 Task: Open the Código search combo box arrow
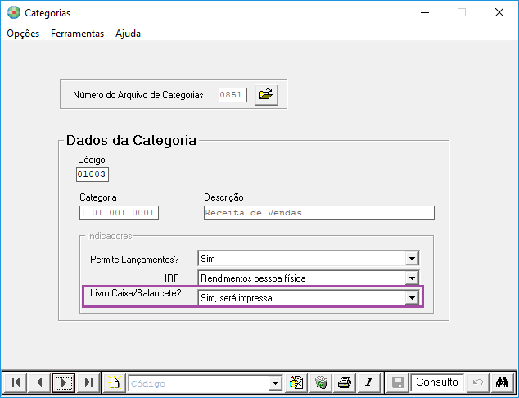tap(275, 383)
